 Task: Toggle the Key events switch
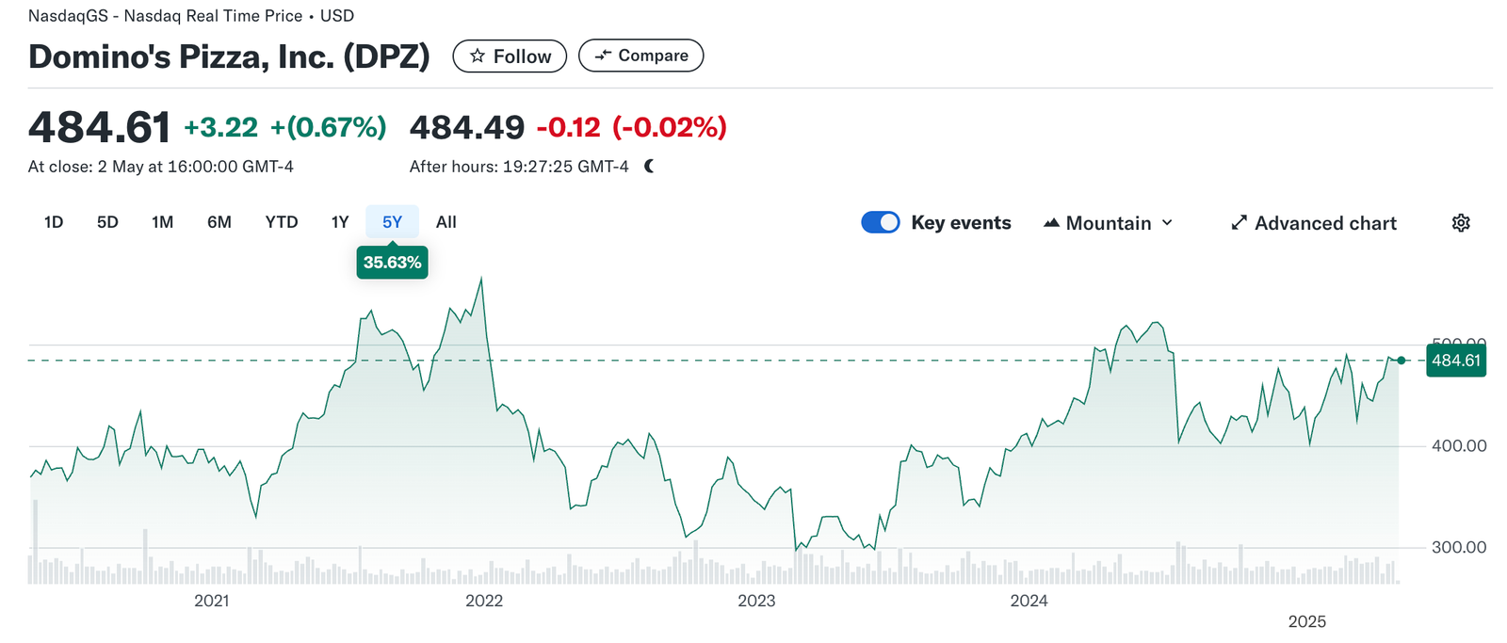[881, 222]
